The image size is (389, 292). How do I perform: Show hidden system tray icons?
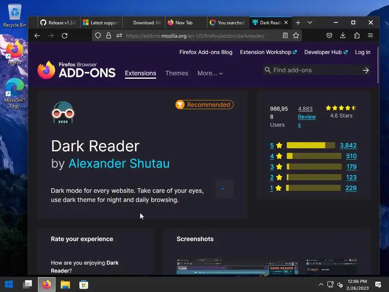[x=321, y=284]
